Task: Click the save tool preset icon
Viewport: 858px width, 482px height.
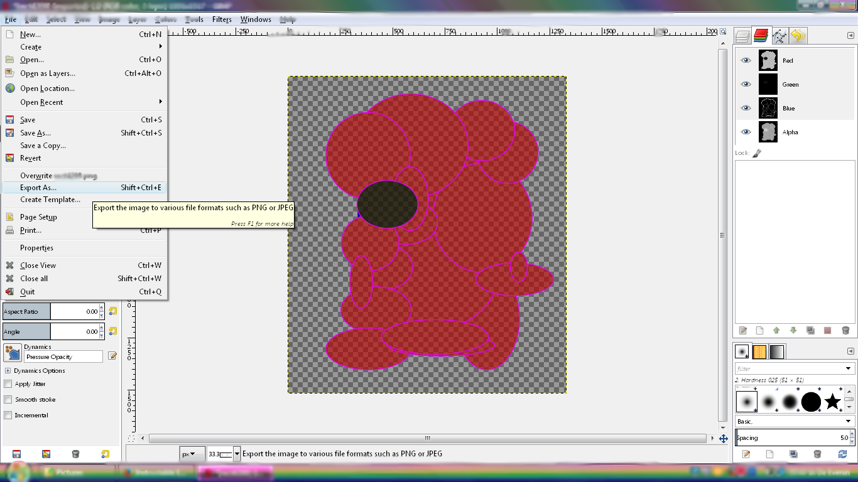Action: pyautogui.click(x=16, y=454)
